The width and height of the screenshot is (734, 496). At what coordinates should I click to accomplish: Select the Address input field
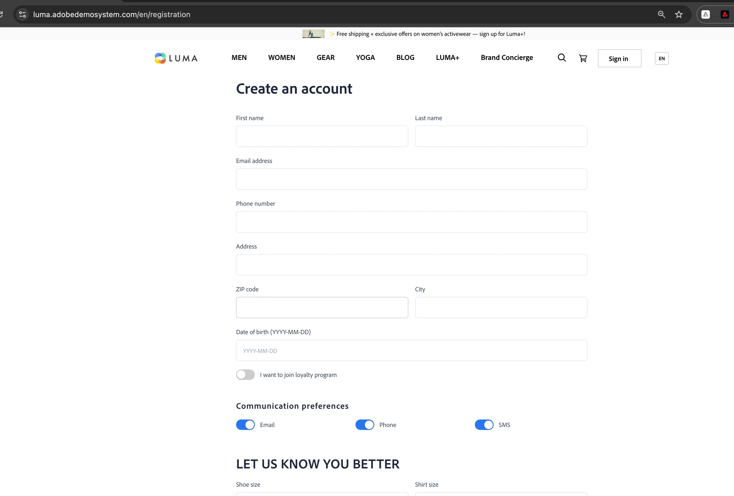click(x=411, y=265)
